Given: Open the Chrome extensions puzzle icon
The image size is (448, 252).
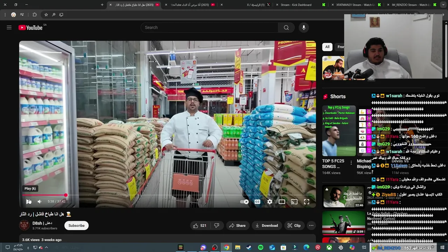Looking at the screenshot, I should [35, 15].
